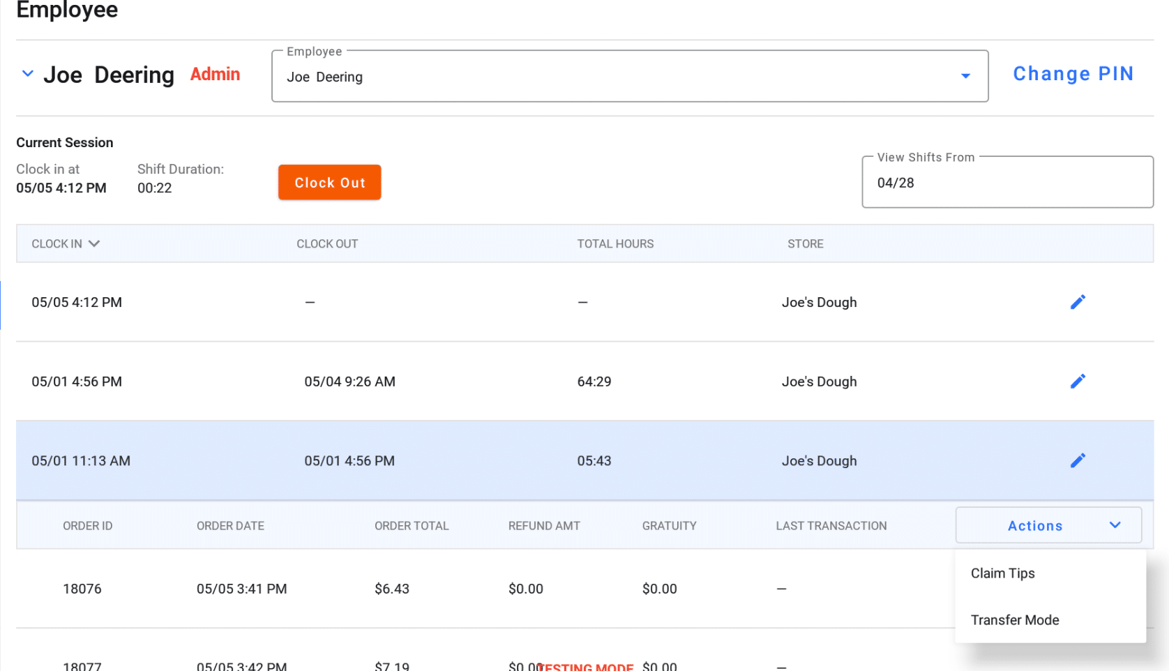The height and width of the screenshot is (671, 1169).
Task: Select the 00:22 shift duration value
Action: (154, 188)
